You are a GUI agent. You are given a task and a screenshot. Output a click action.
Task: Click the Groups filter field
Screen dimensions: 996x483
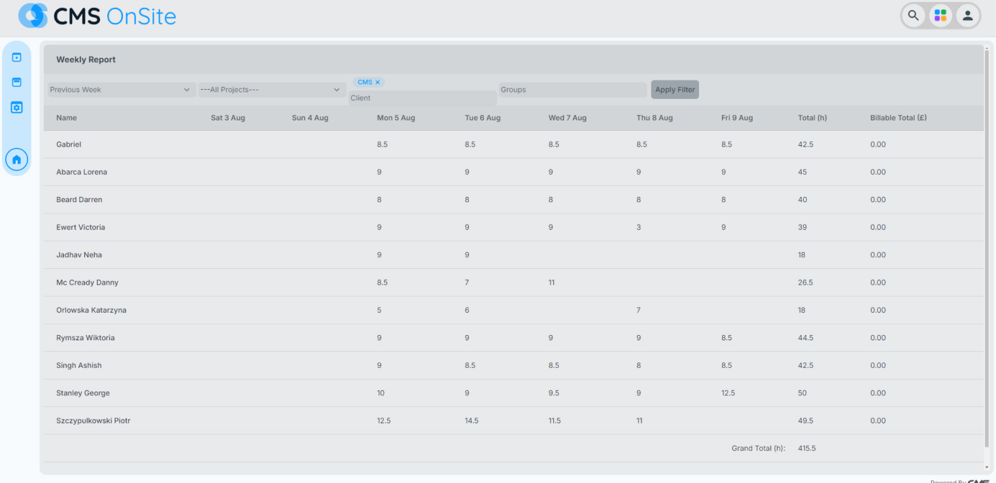pos(572,90)
